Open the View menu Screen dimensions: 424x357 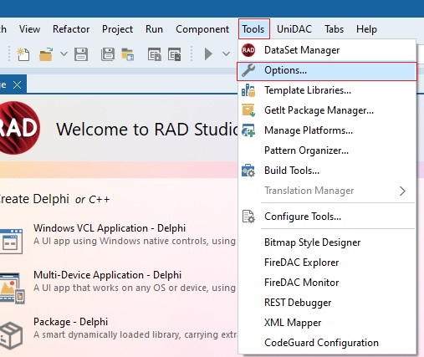pos(29,29)
